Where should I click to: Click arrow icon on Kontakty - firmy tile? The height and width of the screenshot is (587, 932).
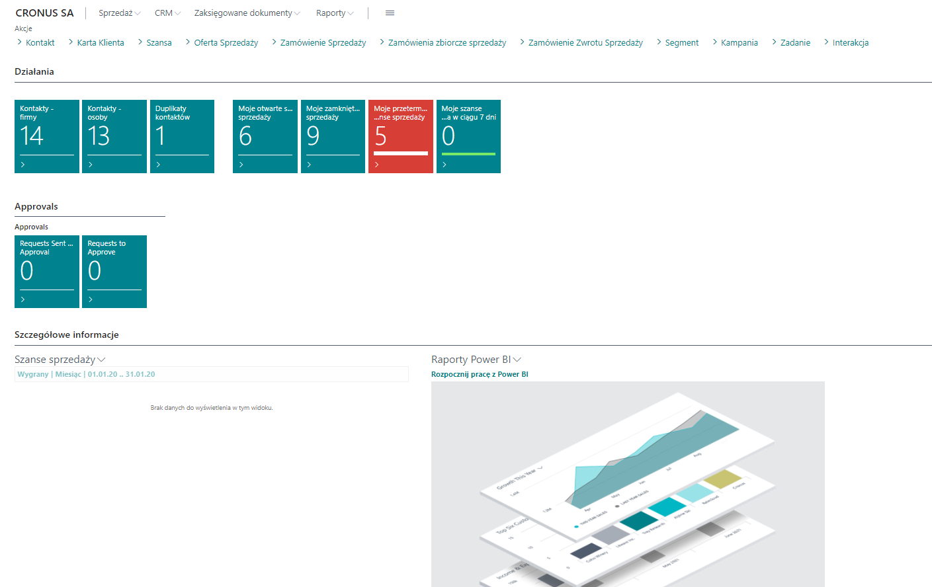[23, 165]
